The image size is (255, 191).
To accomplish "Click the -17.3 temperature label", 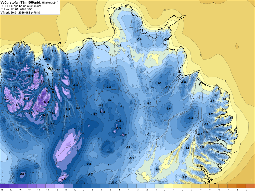I will (x=46, y=102).
